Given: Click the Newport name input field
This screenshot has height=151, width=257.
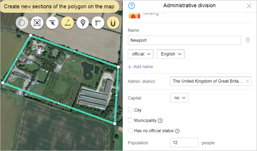Looking at the screenshot, I should [184, 40].
